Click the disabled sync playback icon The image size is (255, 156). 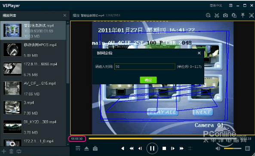[x=190, y=148]
